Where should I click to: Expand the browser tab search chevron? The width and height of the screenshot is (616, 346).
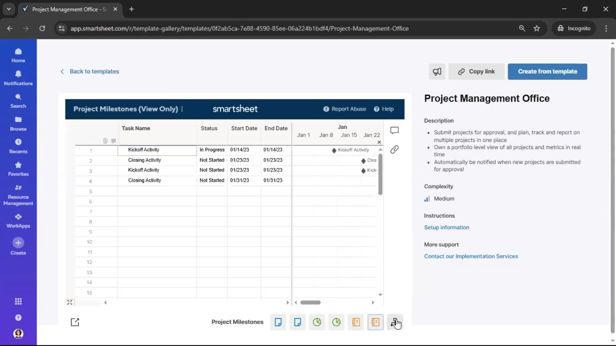(x=9, y=9)
